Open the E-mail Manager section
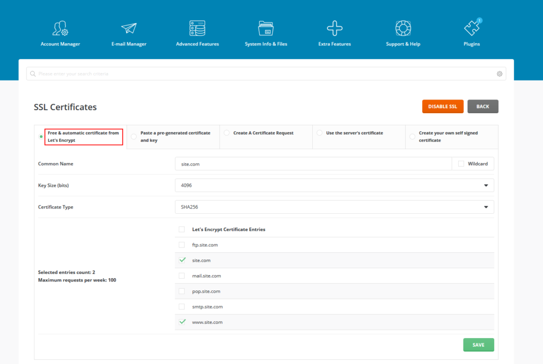The image size is (543, 364). [x=129, y=32]
